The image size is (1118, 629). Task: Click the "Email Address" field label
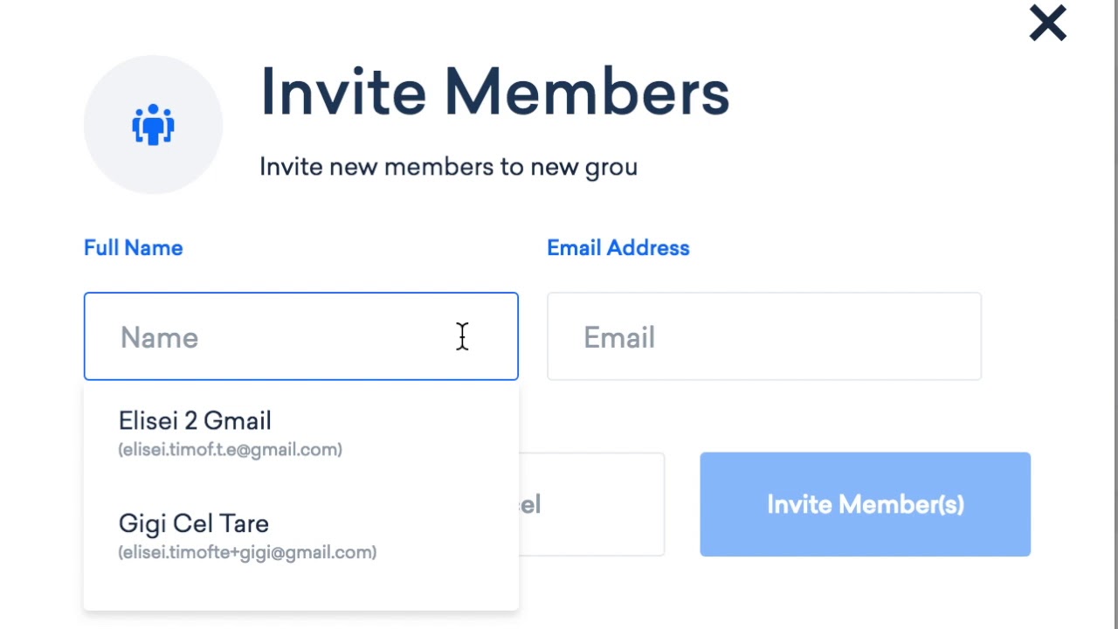618,248
